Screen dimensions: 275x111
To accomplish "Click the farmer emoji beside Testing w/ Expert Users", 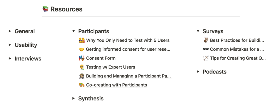I will point(82,67).
